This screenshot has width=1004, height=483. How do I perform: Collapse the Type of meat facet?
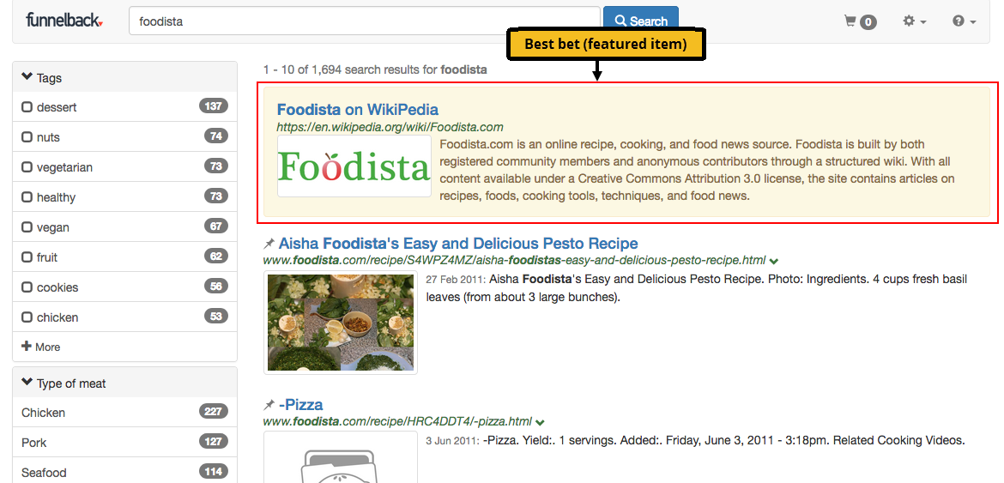pos(27,383)
